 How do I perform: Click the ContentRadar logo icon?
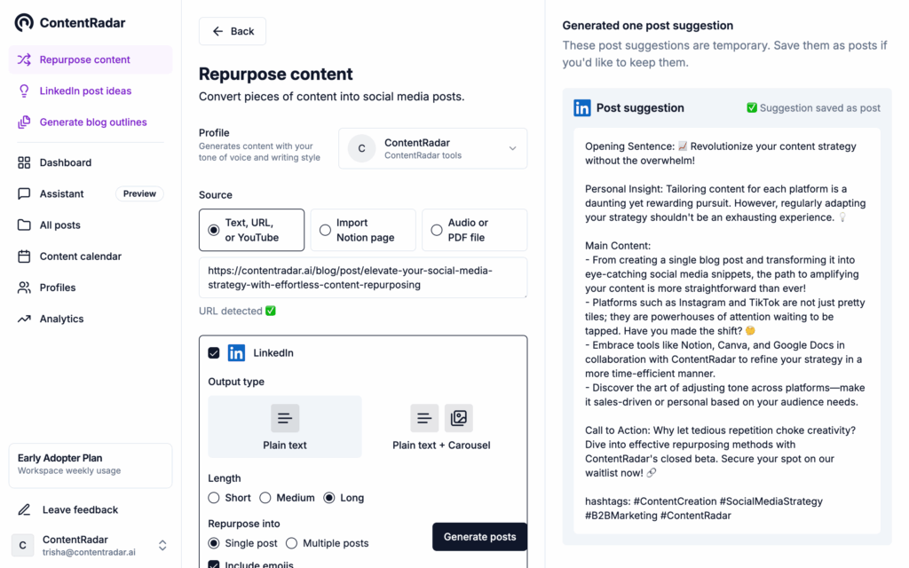pos(24,22)
